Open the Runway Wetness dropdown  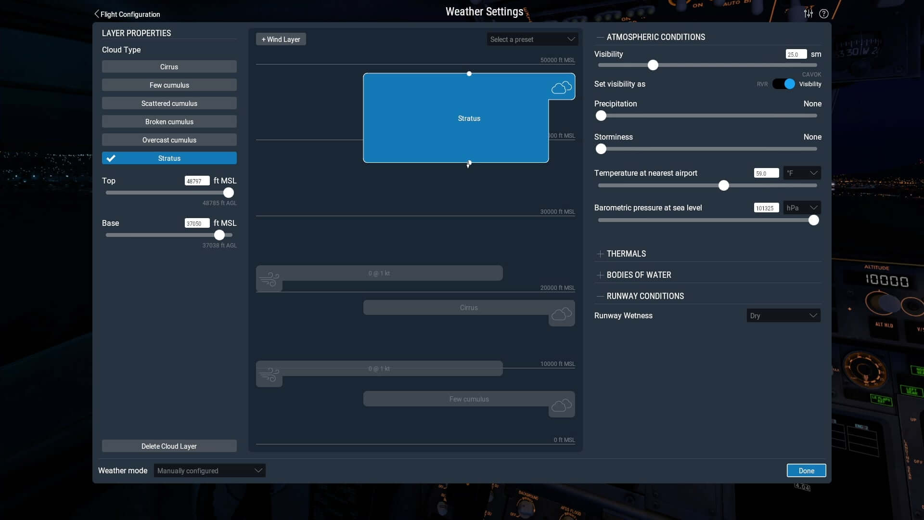(x=783, y=316)
